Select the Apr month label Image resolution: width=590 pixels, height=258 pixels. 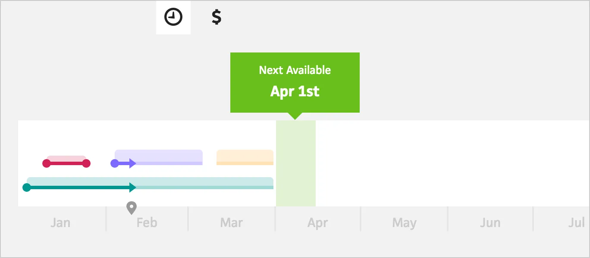317,222
